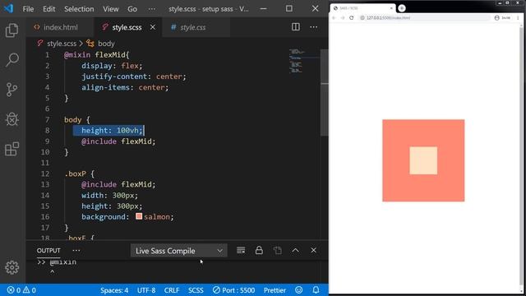Open feedback smiley in status bar
This screenshot has height=296, width=526.
298,290
